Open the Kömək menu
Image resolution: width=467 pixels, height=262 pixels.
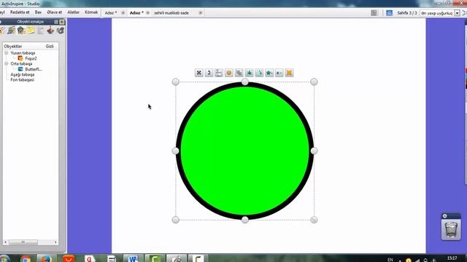pyautogui.click(x=91, y=12)
